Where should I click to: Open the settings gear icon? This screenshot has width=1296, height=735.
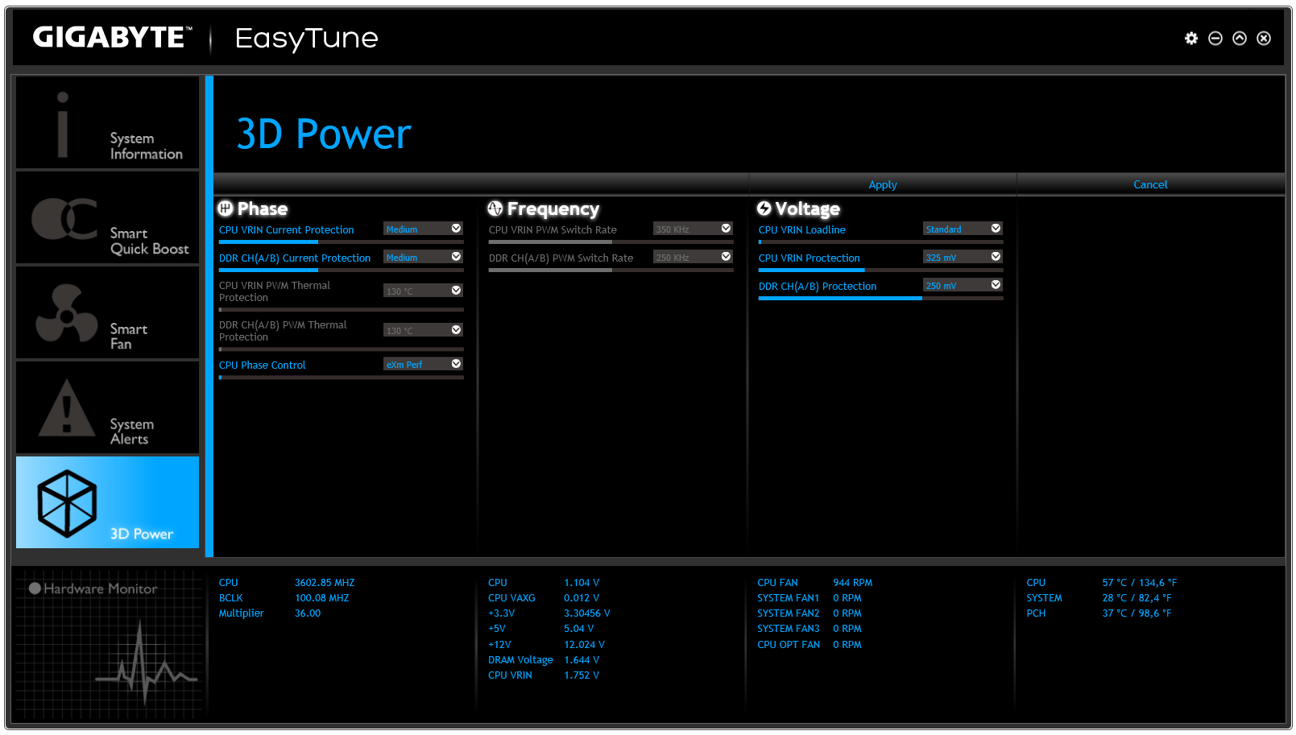[1191, 38]
